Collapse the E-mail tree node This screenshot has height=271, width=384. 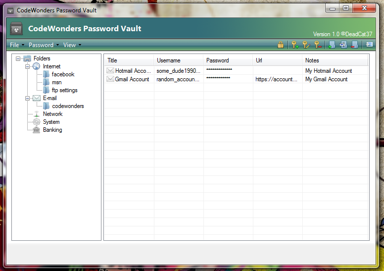click(x=27, y=99)
